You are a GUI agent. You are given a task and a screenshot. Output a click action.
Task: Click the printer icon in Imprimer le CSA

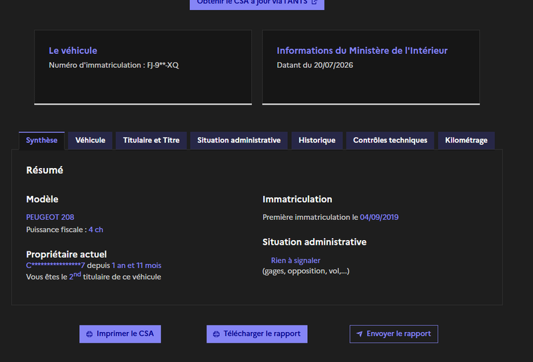(89, 334)
